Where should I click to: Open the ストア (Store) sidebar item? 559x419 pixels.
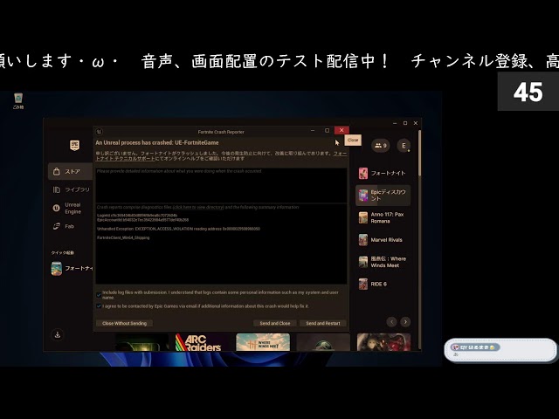coord(68,172)
